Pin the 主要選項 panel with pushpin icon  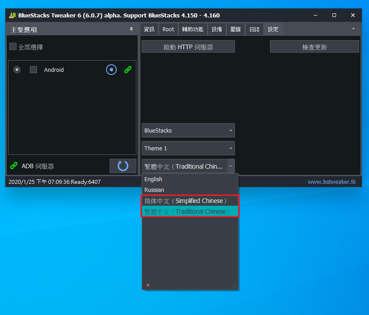coord(131,29)
